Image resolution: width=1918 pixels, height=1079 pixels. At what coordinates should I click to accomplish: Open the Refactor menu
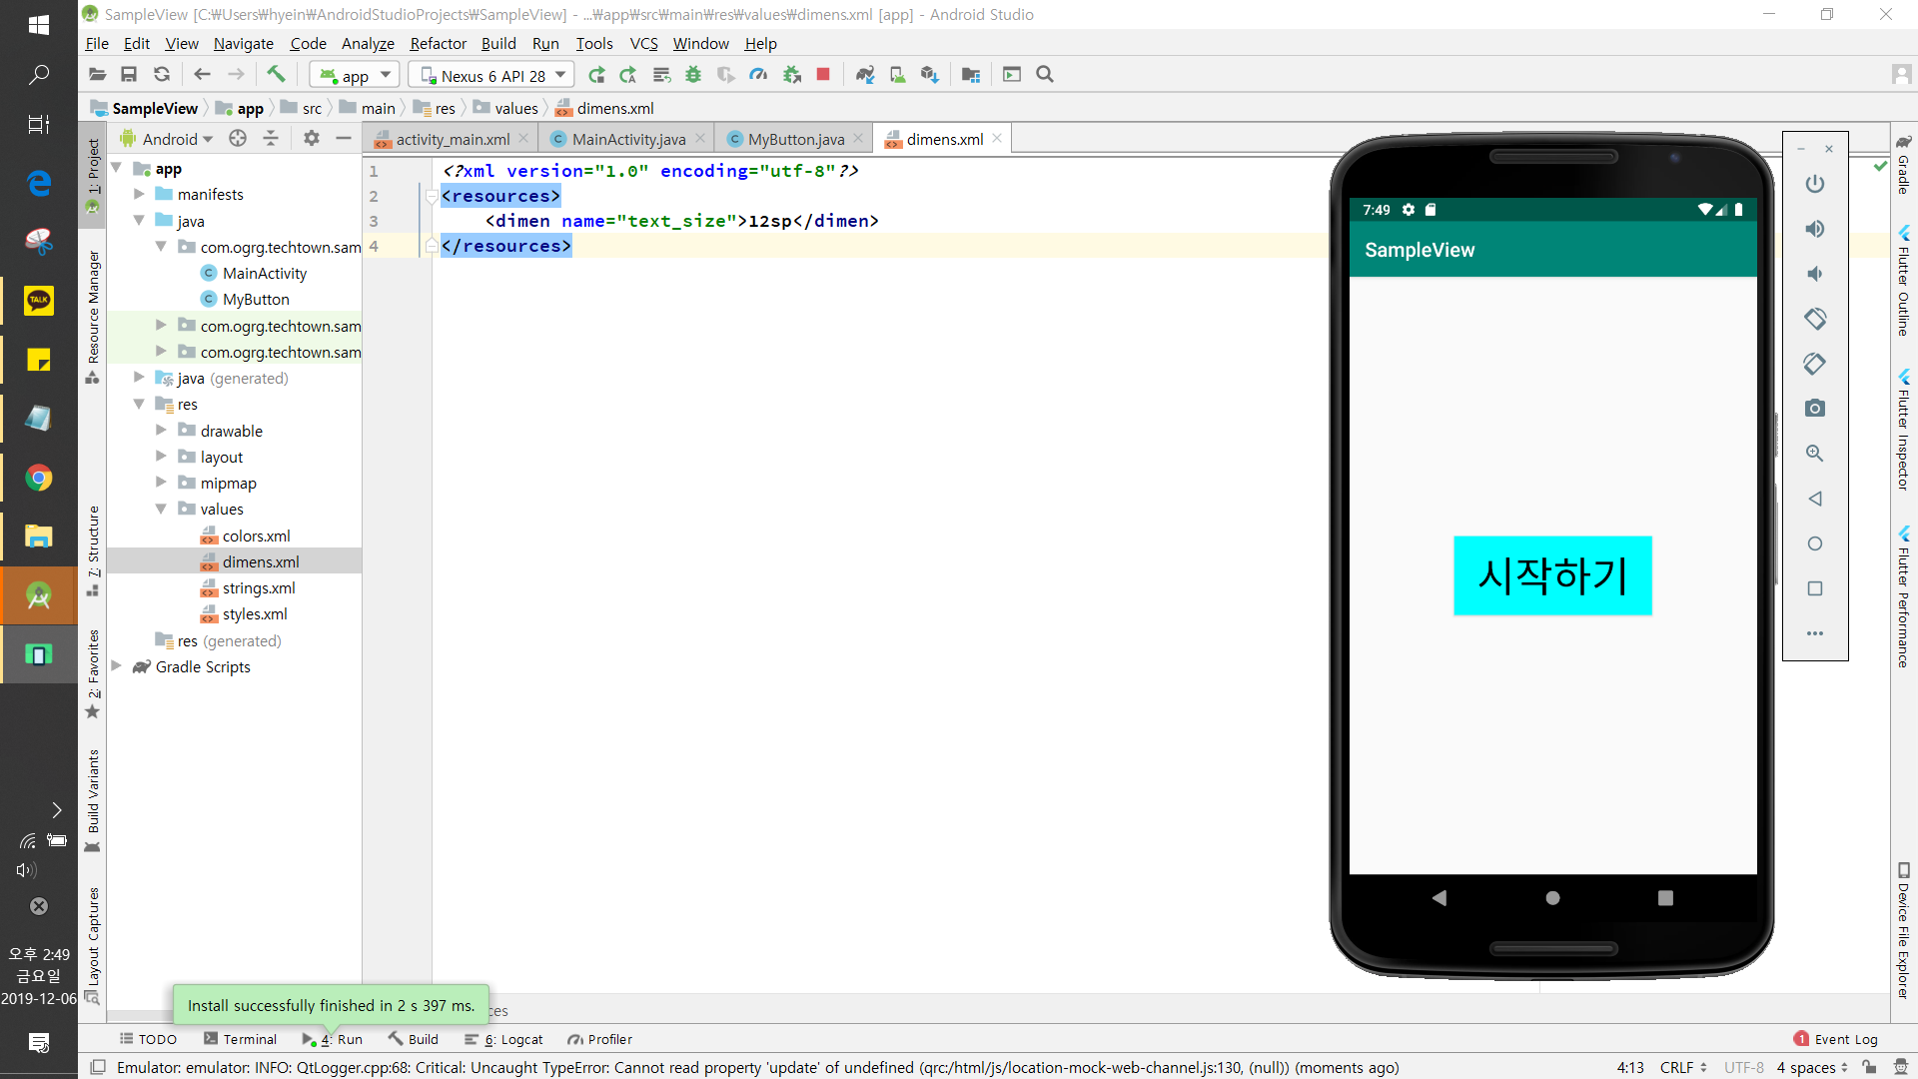438,43
